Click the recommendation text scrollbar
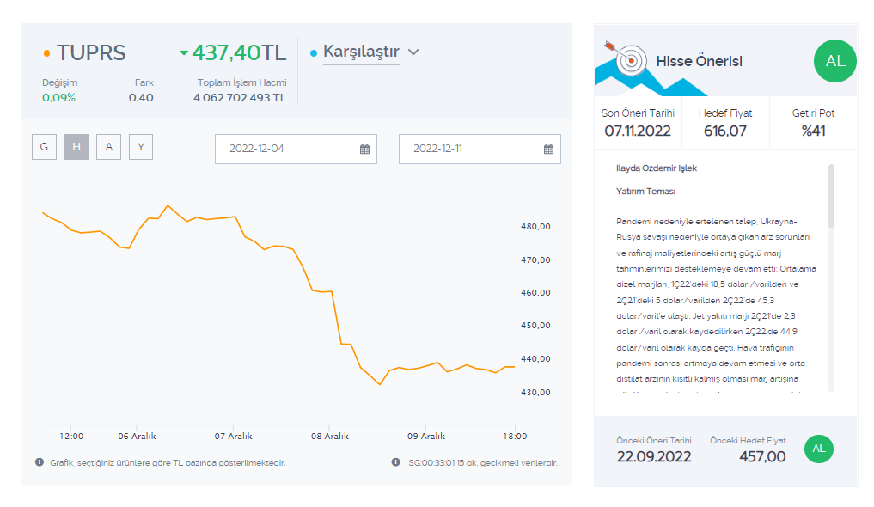Image resolution: width=874 pixels, height=507 pixels. pyautogui.click(x=831, y=196)
